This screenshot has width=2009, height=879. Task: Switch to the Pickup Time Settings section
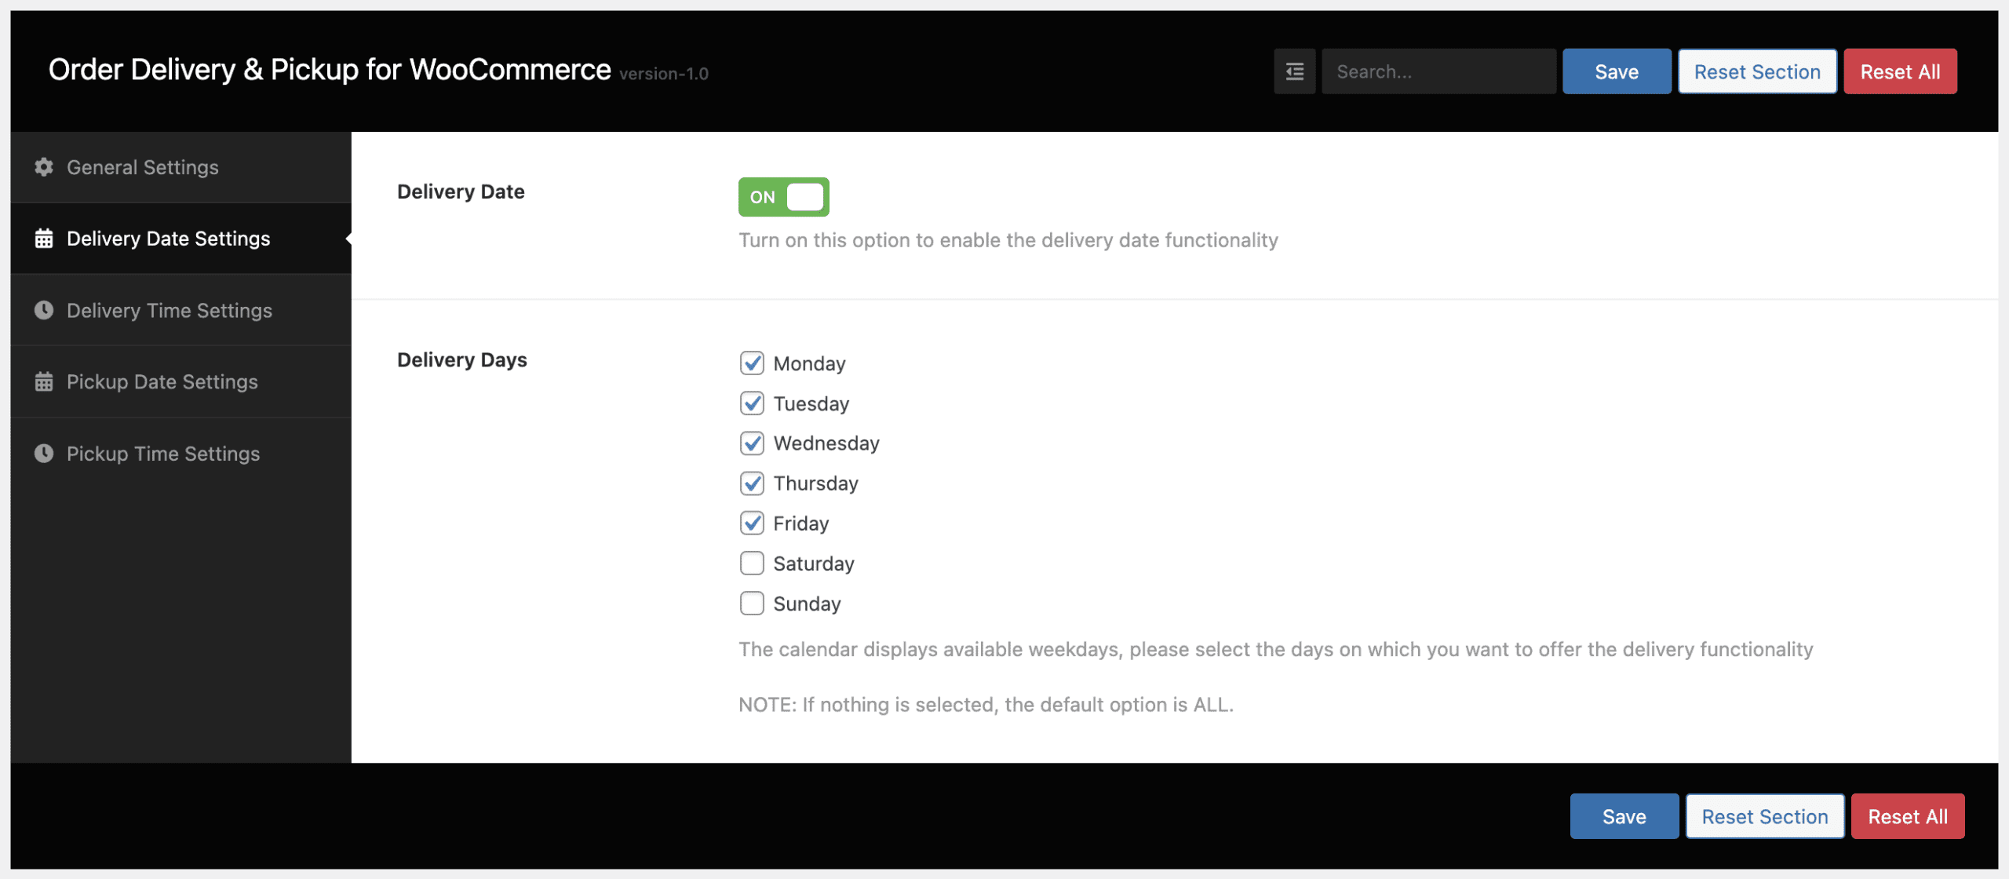[162, 453]
